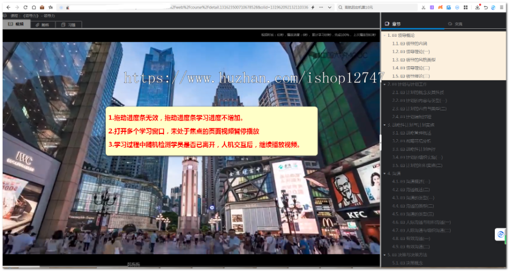The height and width of the screenshot is (271, 509).
Task: Collapse chapter 4 沟通
Action: 385,174
